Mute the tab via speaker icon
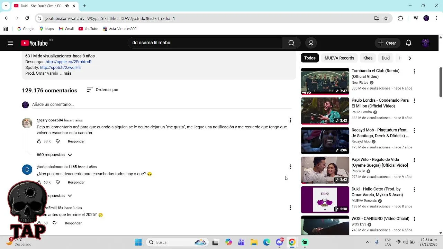 pyautogui.click(x=67, y=6)
